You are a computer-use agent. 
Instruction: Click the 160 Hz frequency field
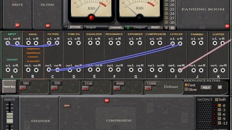26,83
